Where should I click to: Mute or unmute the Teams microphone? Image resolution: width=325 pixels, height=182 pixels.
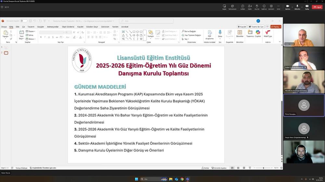[x=297, y=6]
